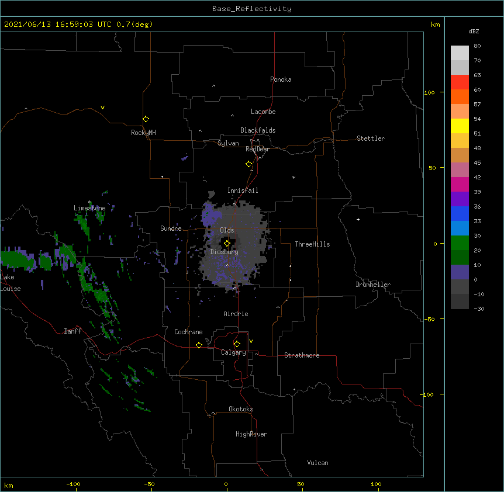The height and width of the screenshot is (492, 504).
Task: Click the asterisk marker east of Innisfail
Action: coord(294,177)
